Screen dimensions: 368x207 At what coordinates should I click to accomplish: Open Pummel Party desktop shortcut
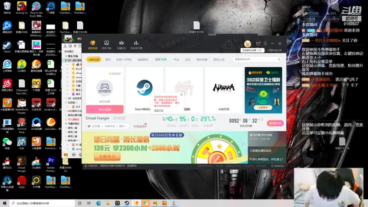[x=22, y=126]
